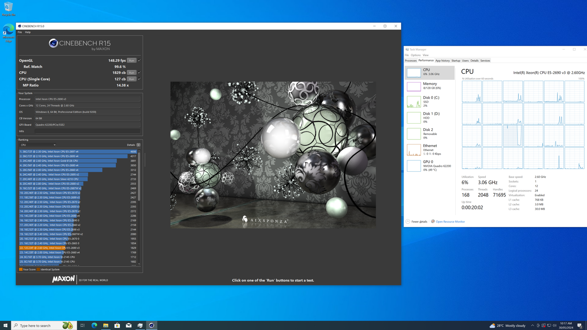Open the weather widget 28°C Mostly cloudy

pos(508,326)
